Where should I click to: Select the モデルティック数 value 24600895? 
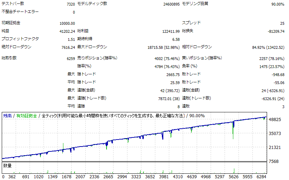click(x=171, y=4)
